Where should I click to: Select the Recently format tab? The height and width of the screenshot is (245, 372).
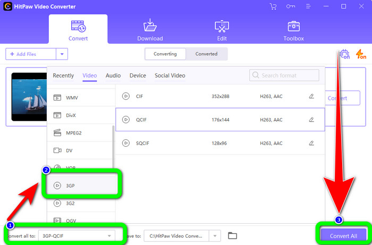63,75
